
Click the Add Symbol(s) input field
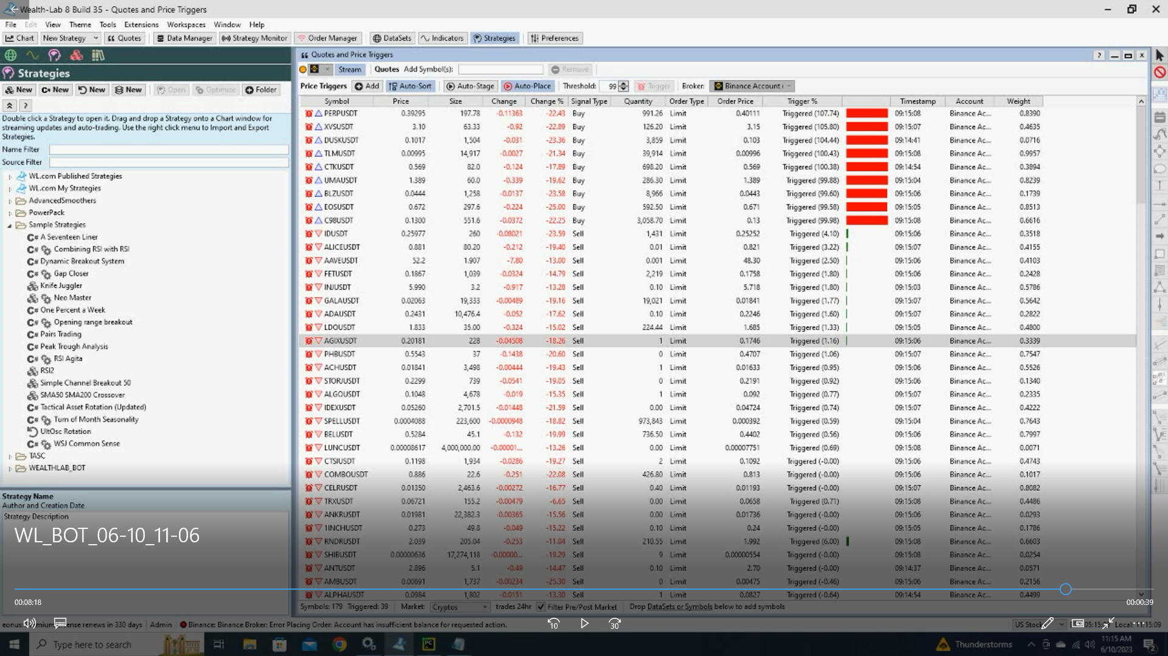tap(500, 69)
